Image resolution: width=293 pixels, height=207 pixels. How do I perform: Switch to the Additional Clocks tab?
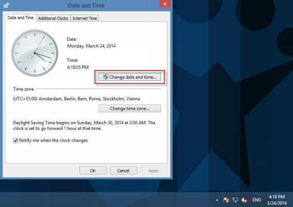[53, 18]
